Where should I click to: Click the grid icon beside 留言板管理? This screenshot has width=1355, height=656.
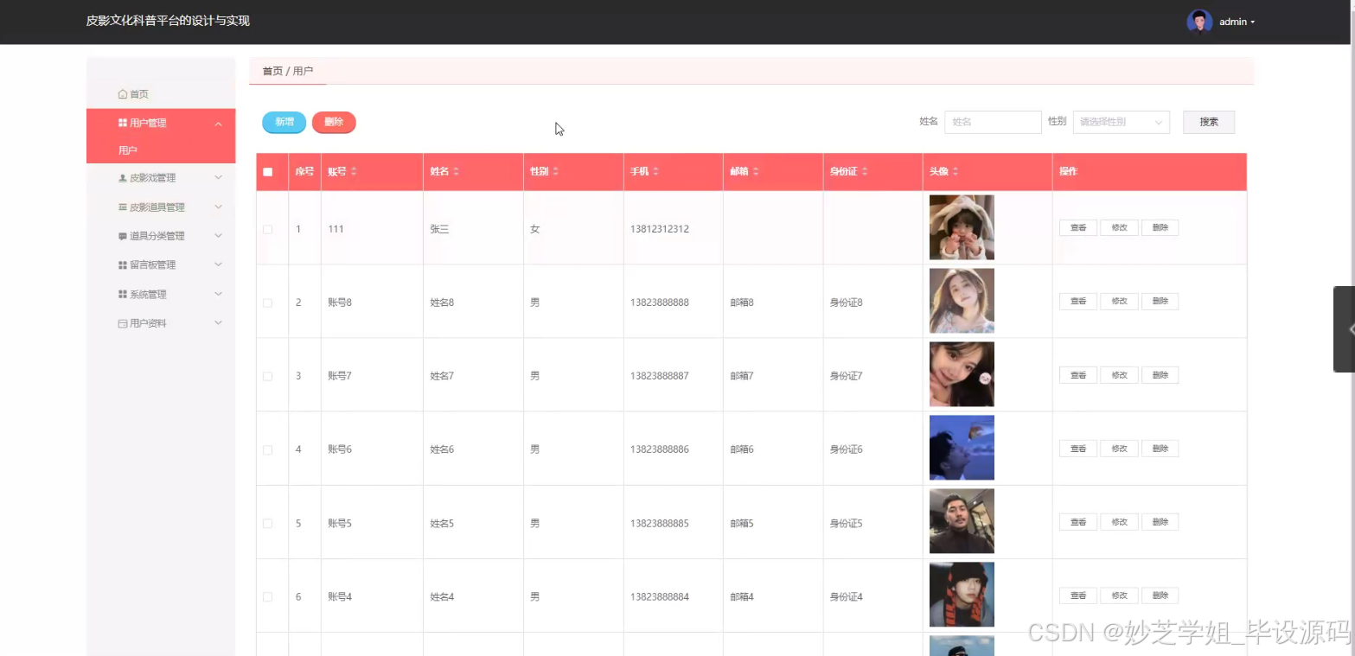pos(123,265)
